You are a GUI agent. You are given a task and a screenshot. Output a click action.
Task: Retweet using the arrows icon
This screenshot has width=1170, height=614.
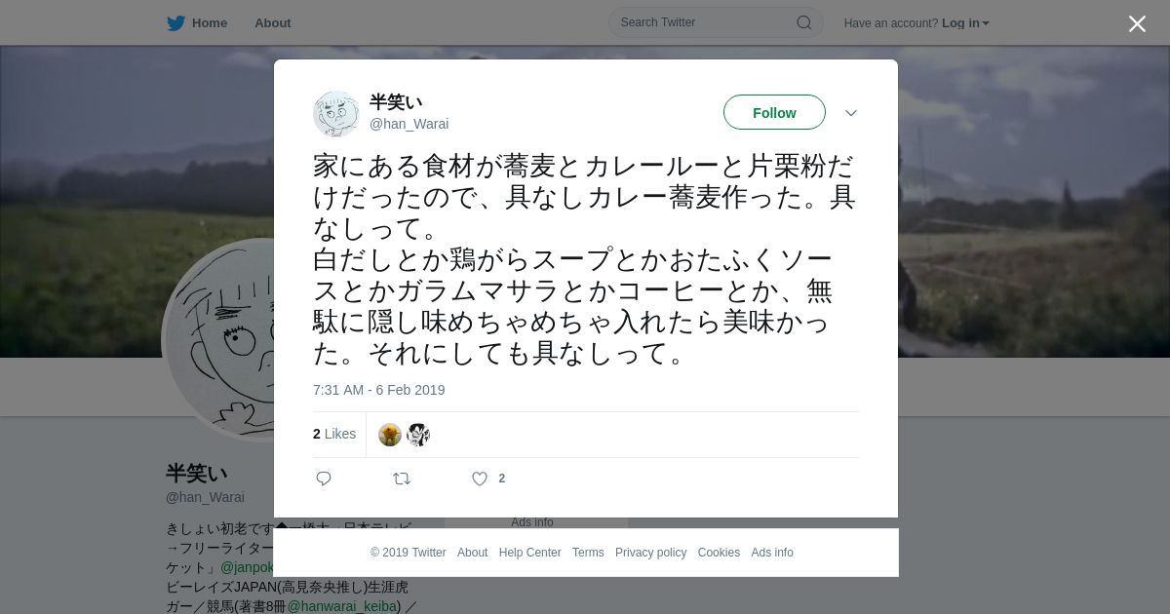coord(402,479)
